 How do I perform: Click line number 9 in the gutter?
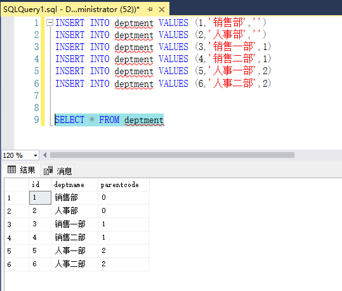point(36,119)
